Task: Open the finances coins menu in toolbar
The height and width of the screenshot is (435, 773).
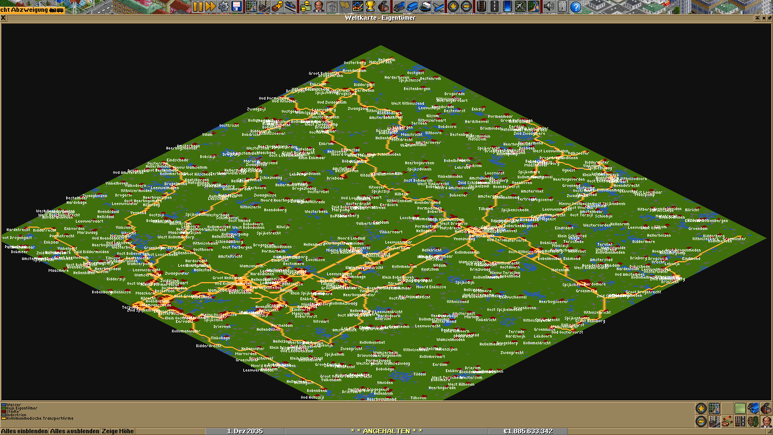Action: click(306, 7)
